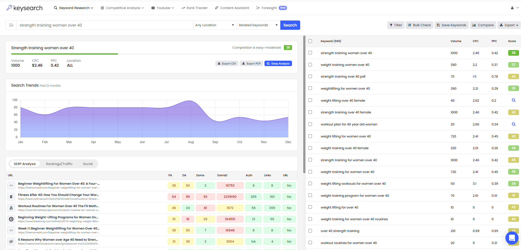
Task: Click the Compare icon
Action: point(483,25)
